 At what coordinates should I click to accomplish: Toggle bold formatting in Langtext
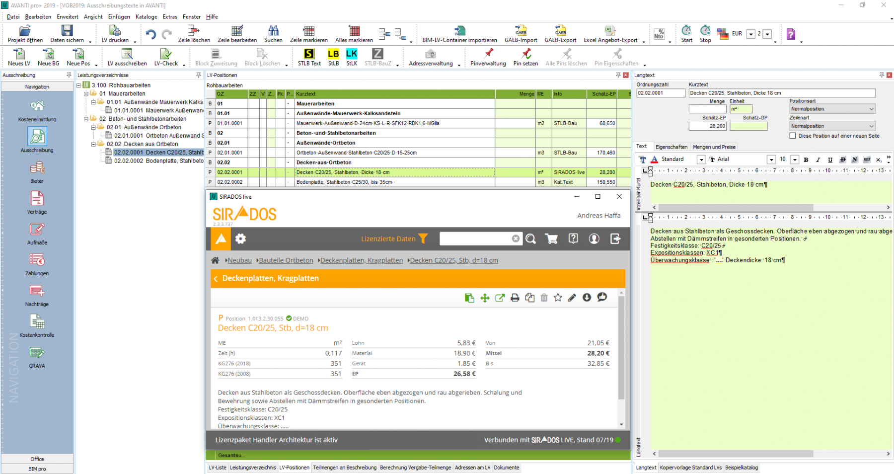(806, 159)
